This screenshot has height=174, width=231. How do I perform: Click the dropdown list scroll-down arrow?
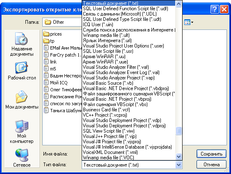point(178,157)
